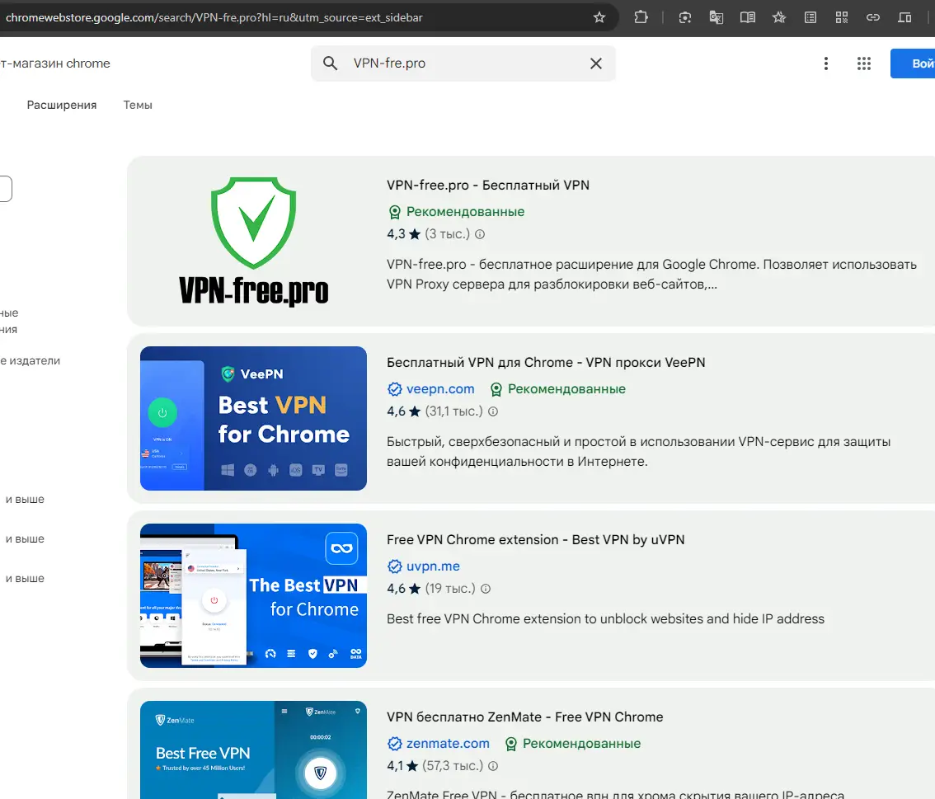Open Free VPN Chrome extension uVPN title
Viewport: 935px width, 799px height.
coord(535,539)
